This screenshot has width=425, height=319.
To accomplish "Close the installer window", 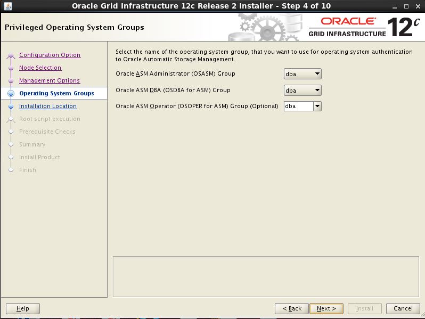I will pyautogui.click(x=418, y=6).
